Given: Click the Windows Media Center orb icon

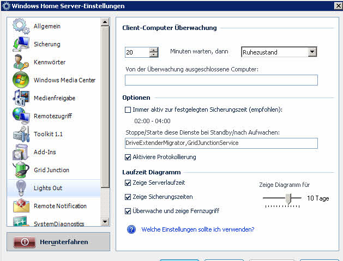Looking at the screenshot, I should [x=21, y=80].
